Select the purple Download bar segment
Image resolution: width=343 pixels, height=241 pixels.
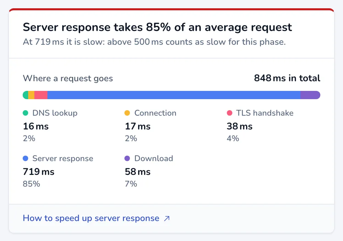click(x=310, y=95)
